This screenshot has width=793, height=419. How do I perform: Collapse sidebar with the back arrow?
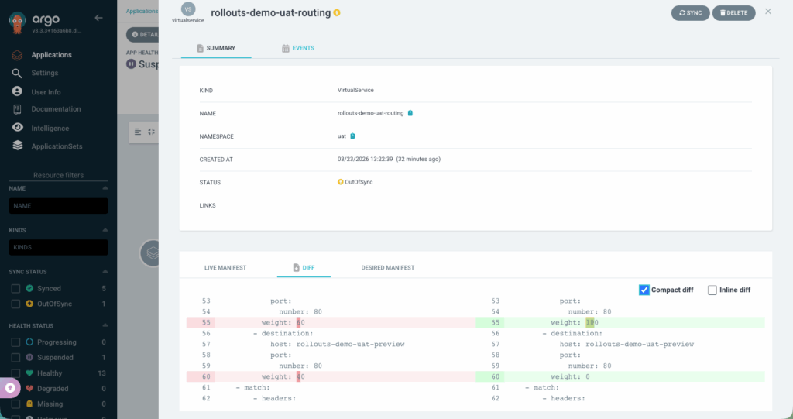coord(98,18)
